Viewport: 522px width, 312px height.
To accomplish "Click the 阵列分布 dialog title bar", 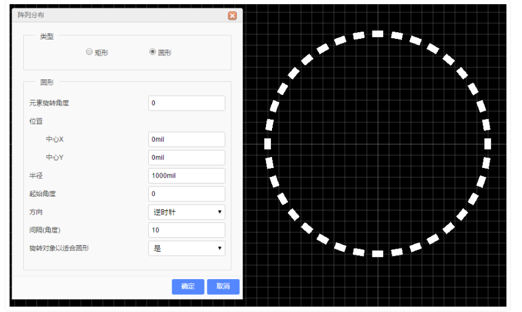I will (120, 16).
